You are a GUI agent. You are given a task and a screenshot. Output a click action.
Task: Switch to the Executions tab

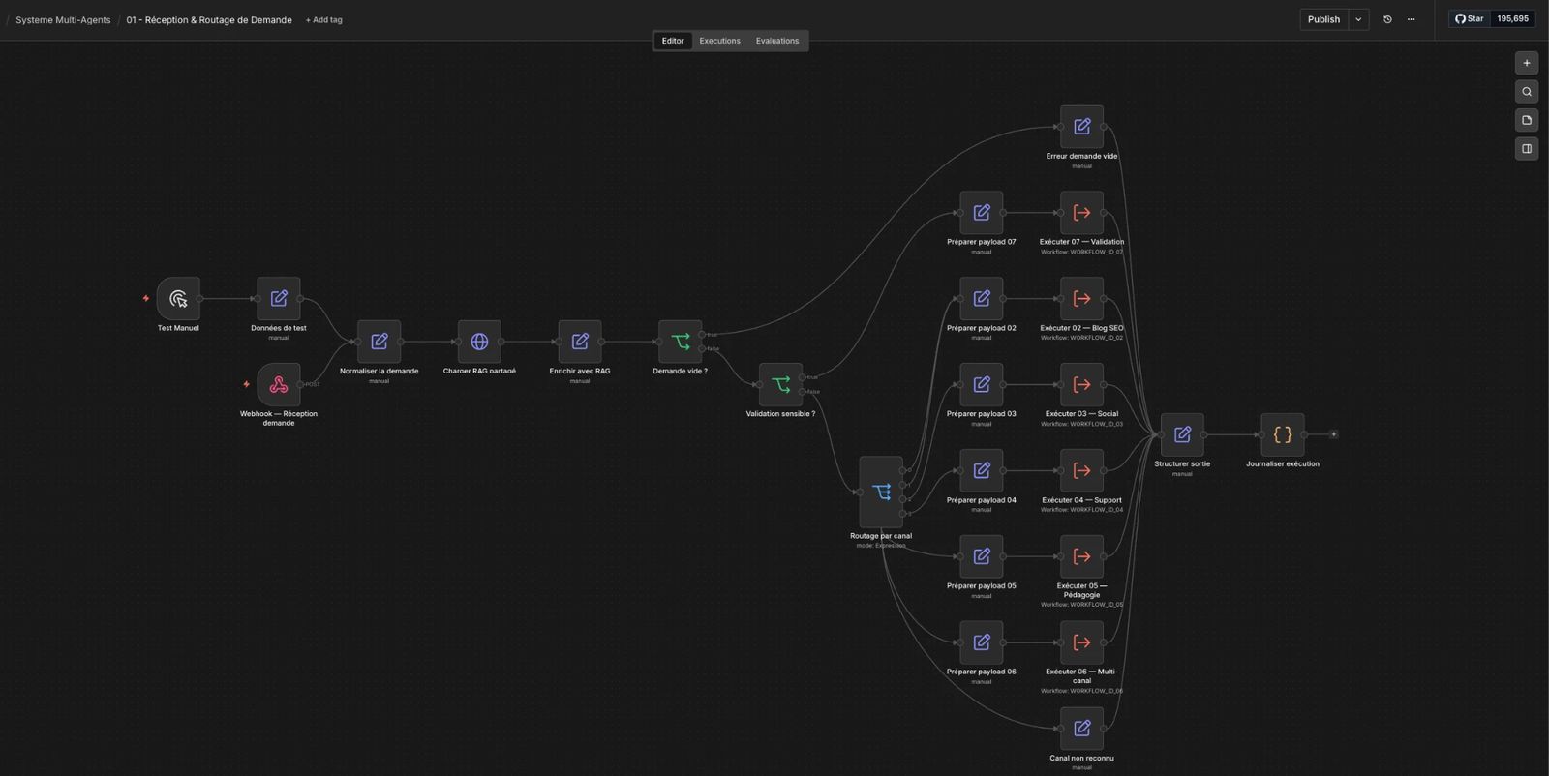[719, 41]
